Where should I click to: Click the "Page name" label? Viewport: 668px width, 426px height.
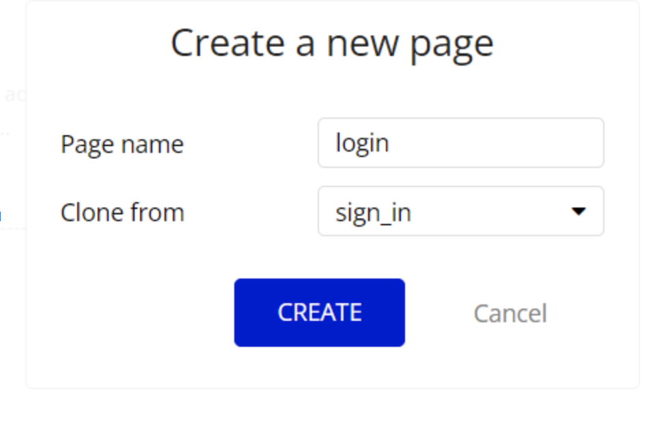point(122,144)
